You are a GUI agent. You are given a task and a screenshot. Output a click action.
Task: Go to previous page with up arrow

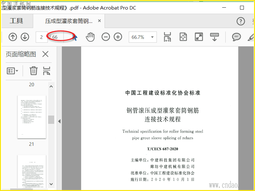(13, 37)
